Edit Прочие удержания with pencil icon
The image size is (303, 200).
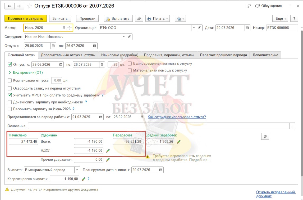coord(108,160)
